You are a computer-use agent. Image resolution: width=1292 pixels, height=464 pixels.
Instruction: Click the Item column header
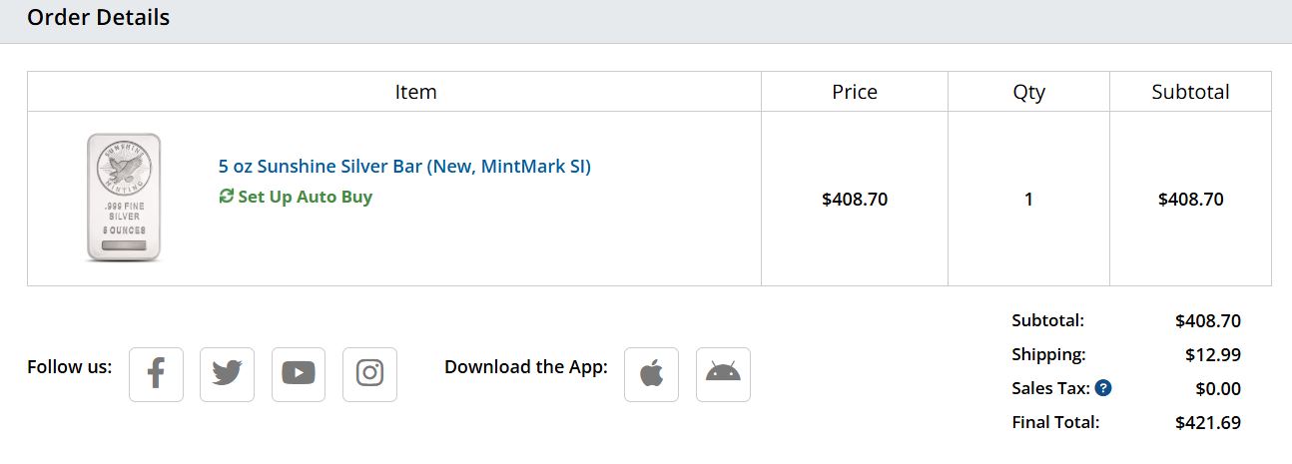(415, 92)
